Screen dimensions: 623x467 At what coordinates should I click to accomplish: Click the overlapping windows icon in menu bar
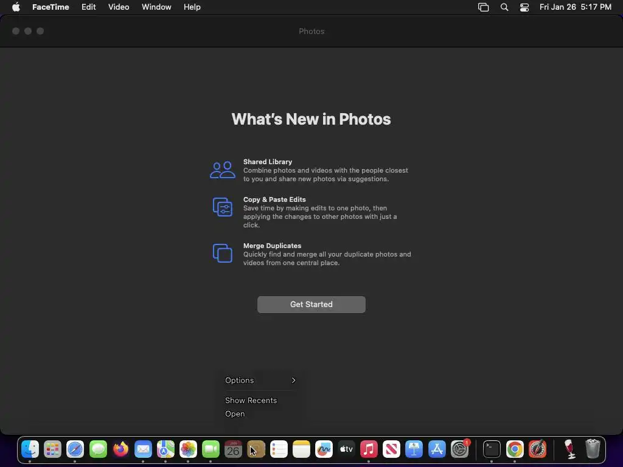coord(483,7)
